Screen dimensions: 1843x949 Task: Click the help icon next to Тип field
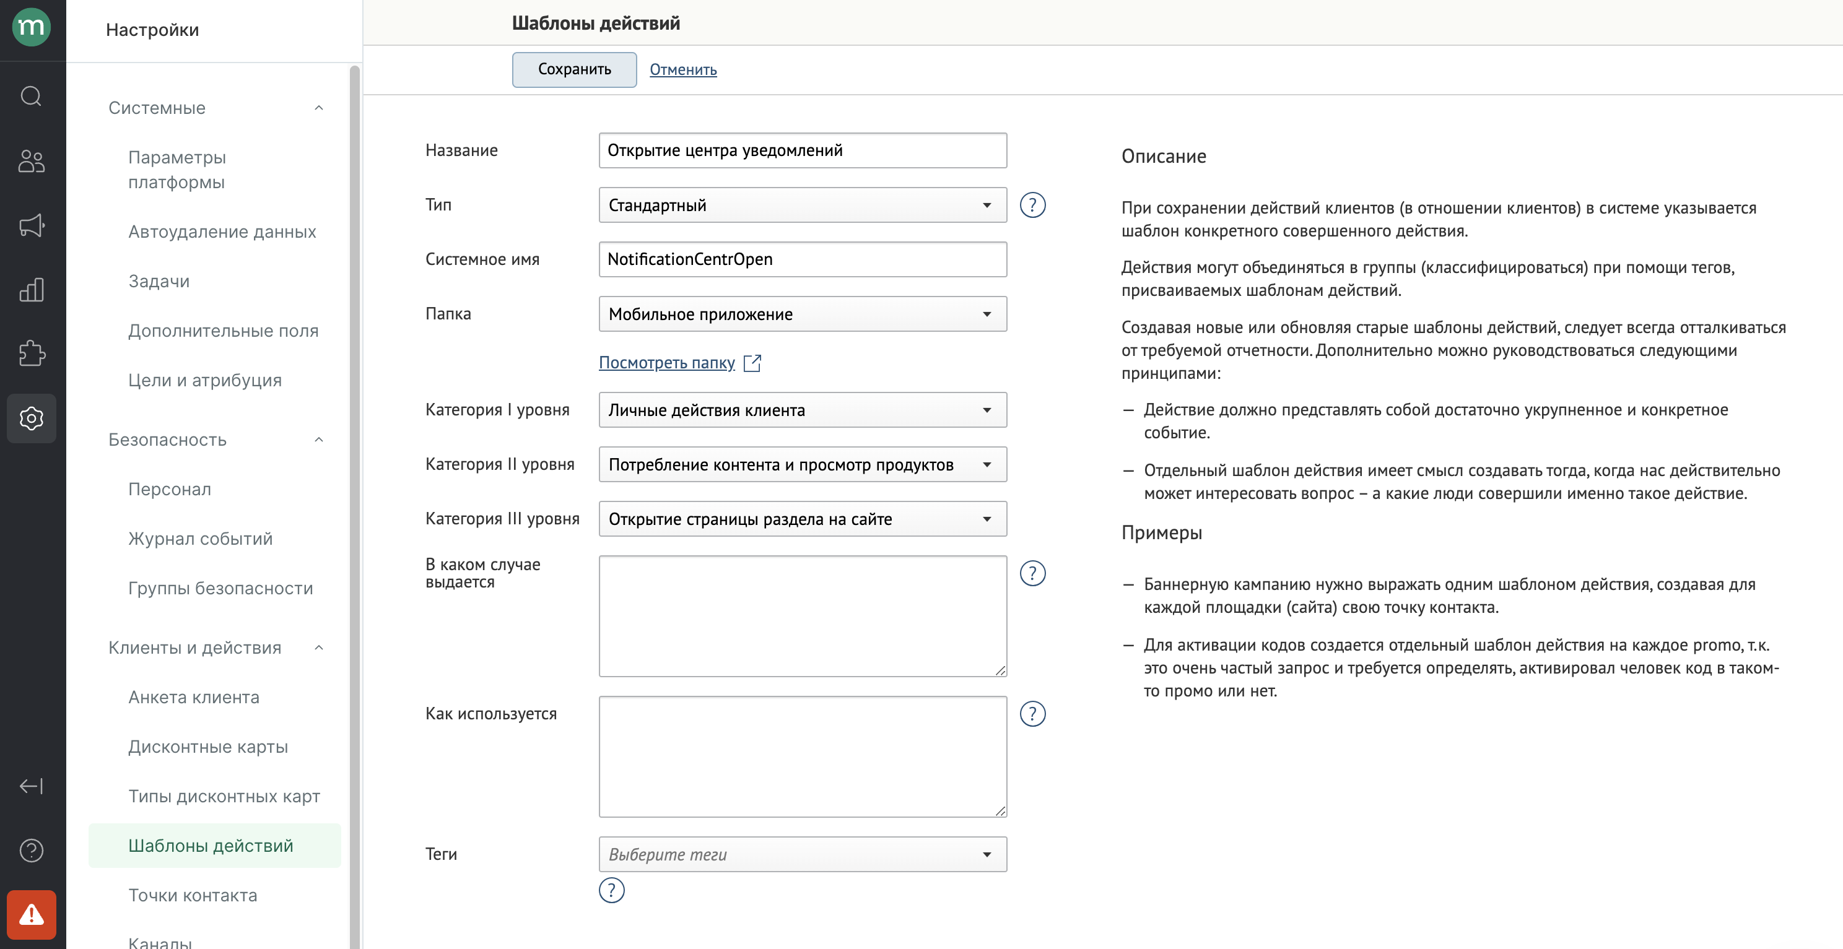click(1032, 206)
